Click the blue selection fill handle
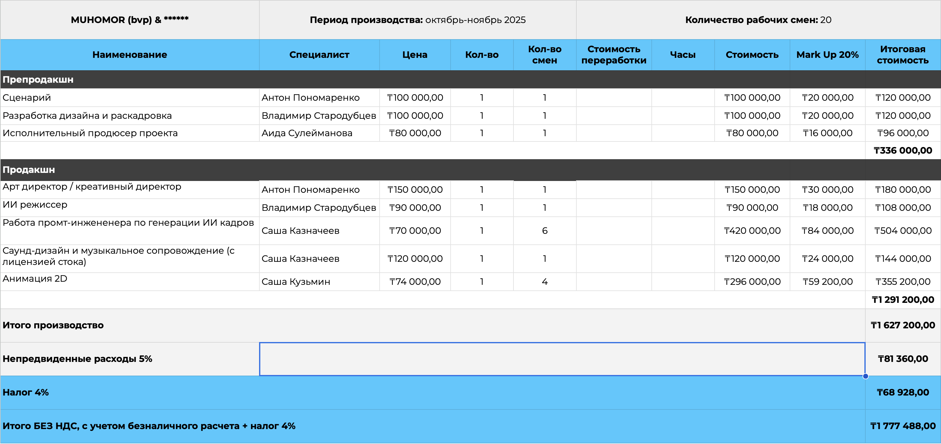941x444 pixels. pos(865,376)
